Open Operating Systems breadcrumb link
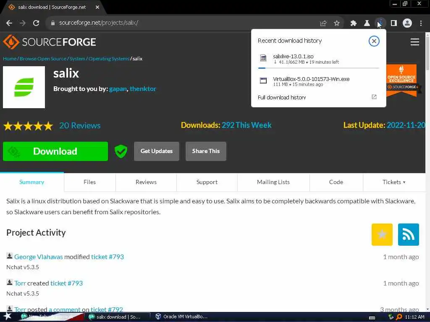 (x=109, y=59)
